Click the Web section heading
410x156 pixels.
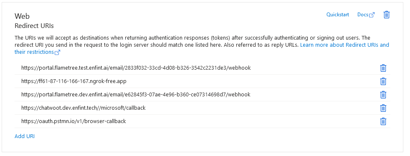22,16
